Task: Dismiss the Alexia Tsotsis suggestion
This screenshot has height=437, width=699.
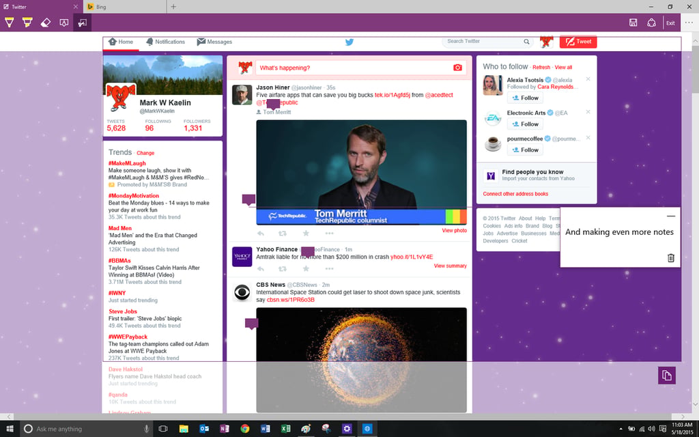Action: [588, 79]
